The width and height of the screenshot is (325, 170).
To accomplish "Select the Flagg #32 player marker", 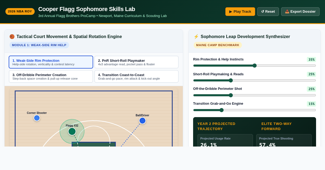I will [x=72, y=131].
